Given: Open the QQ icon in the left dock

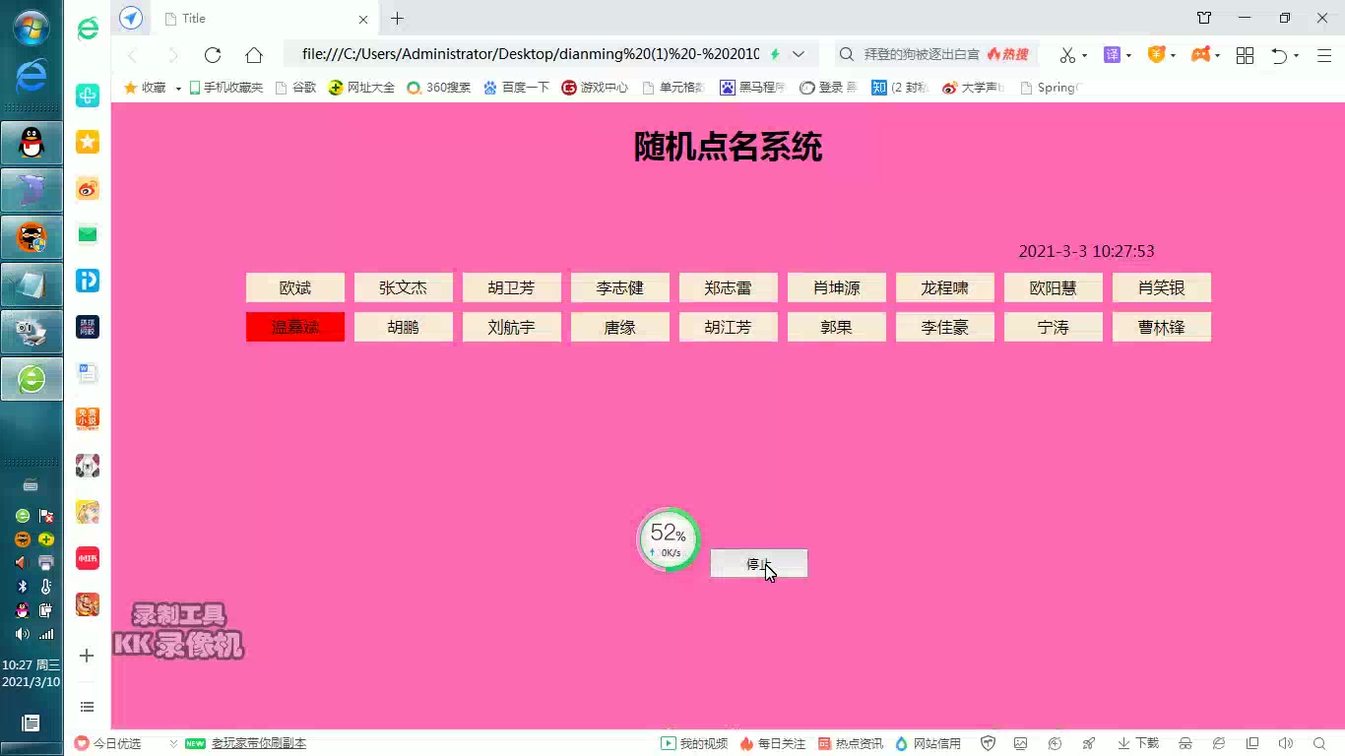Looking at the screenshot, I should (x=31, y=143).
